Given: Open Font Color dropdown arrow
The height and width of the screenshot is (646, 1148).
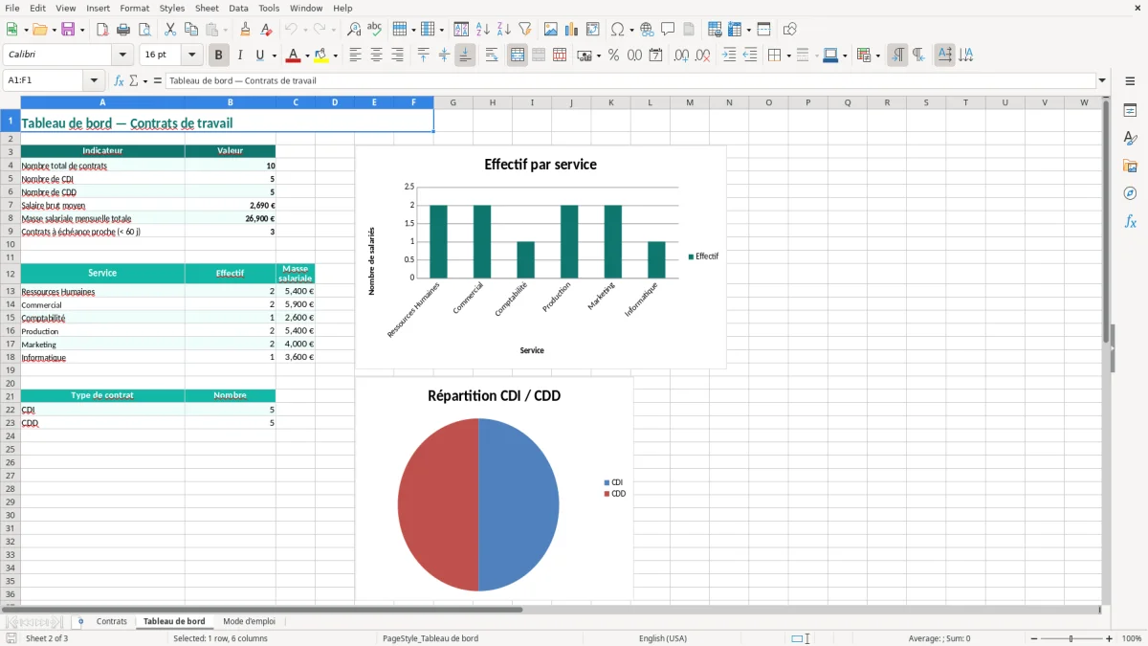Looking at the screenshot, I should click(x=306, y=56).
